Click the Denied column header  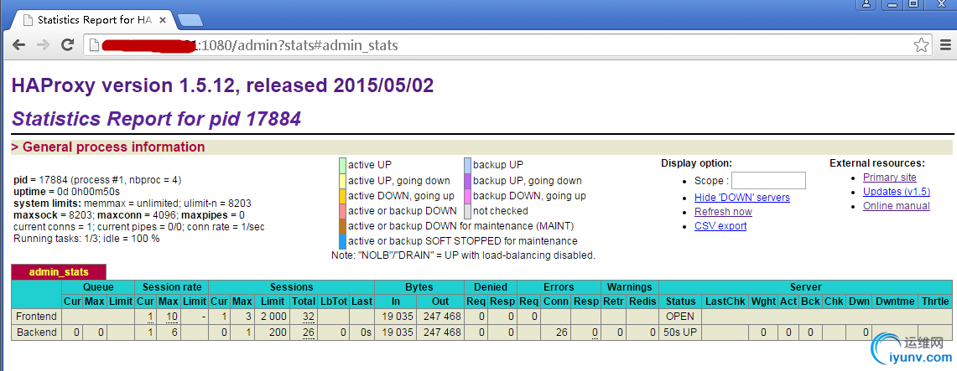click(x=491, y=287)
